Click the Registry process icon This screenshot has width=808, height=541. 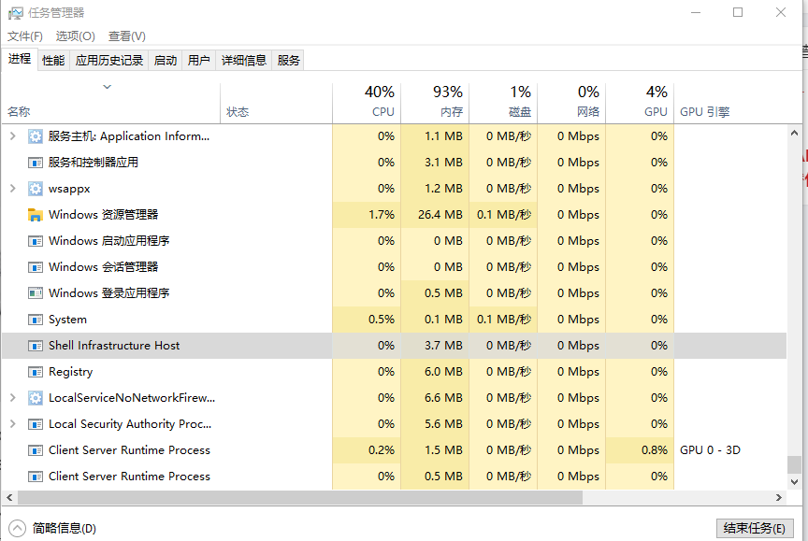pos(36,371)
